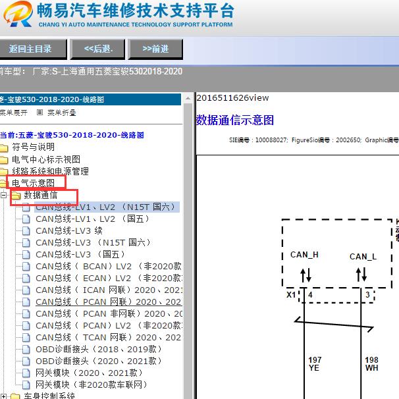The width and height of the screenshot is (399, 399).
Task: Click page icon of CAN总线 (BCAN) LV2
Action: coord(26,267)
